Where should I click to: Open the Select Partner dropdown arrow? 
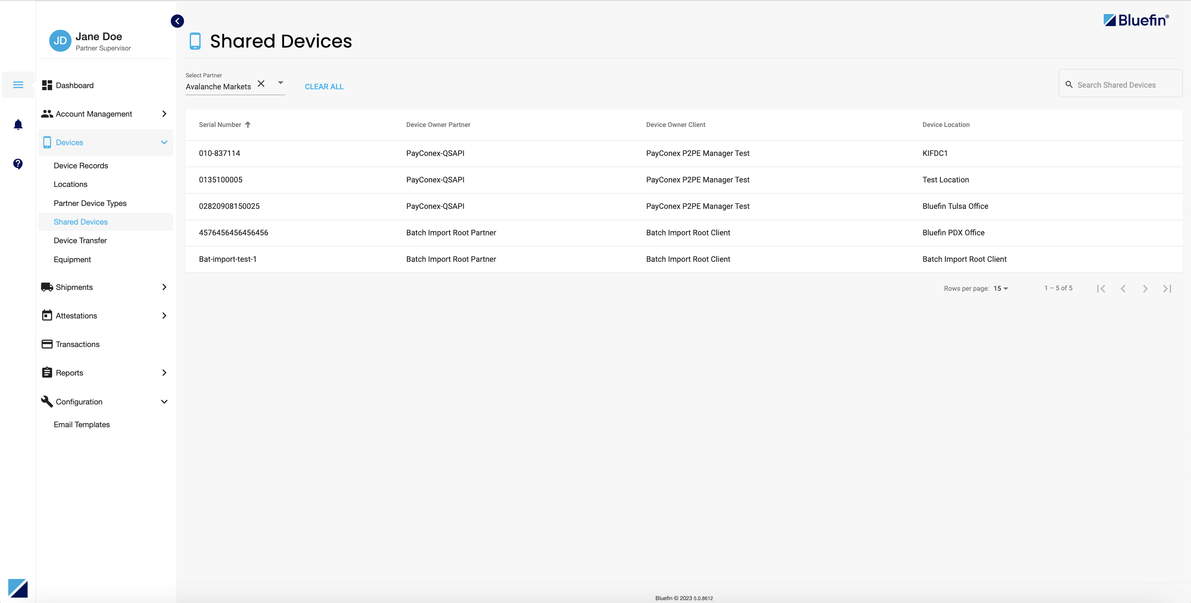280,82
